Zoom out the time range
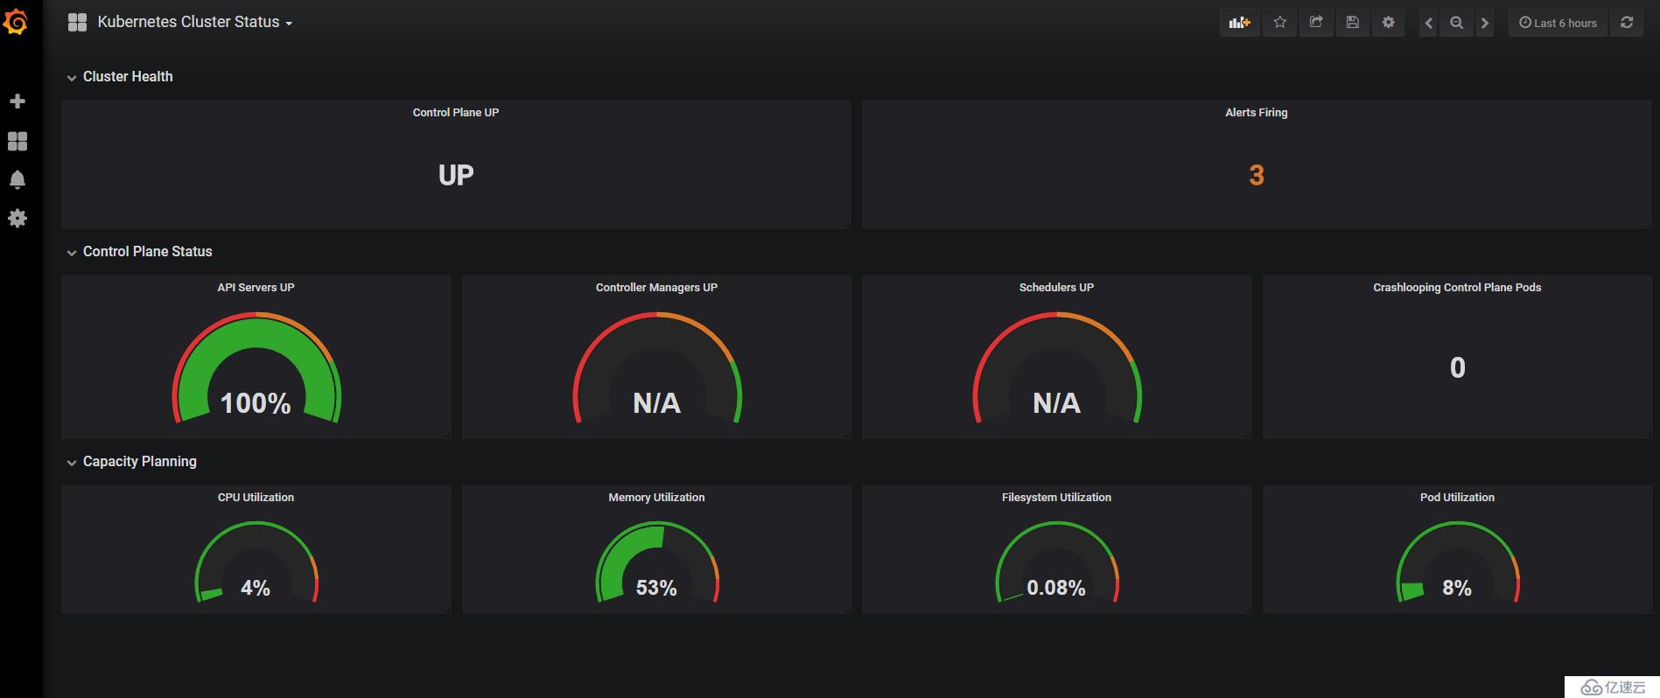 click(1456, 23)
